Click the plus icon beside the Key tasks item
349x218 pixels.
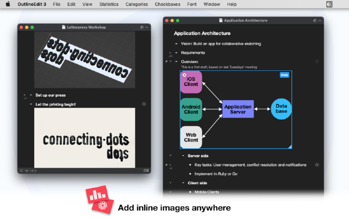(317, 165)
